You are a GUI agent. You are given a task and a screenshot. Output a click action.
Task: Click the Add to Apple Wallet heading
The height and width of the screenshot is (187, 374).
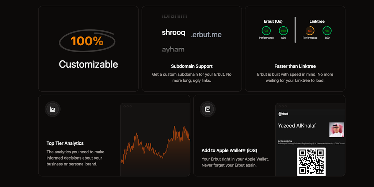pyautogui.click(x=229, y=150)
